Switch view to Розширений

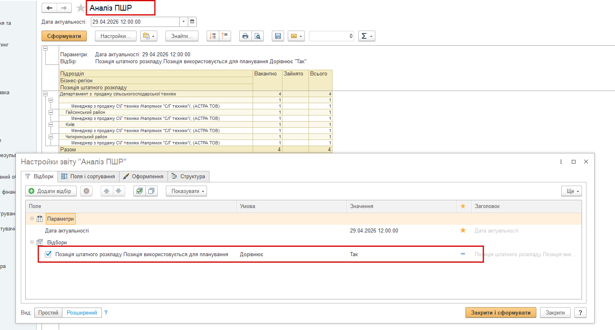pos(82,313)
